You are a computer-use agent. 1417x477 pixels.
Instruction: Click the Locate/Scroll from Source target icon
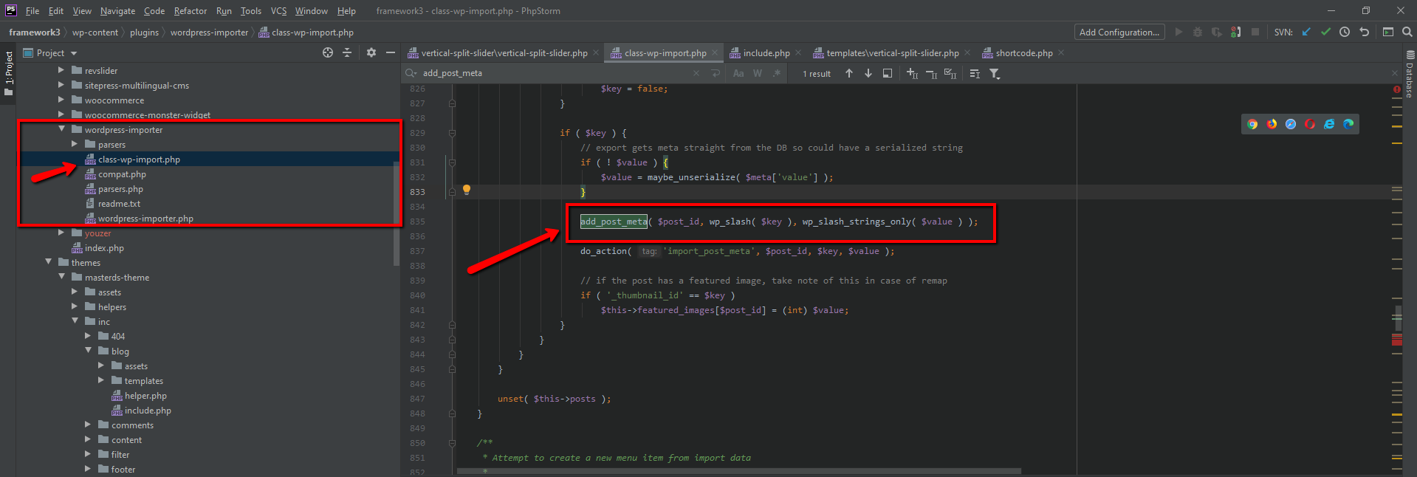328,52
